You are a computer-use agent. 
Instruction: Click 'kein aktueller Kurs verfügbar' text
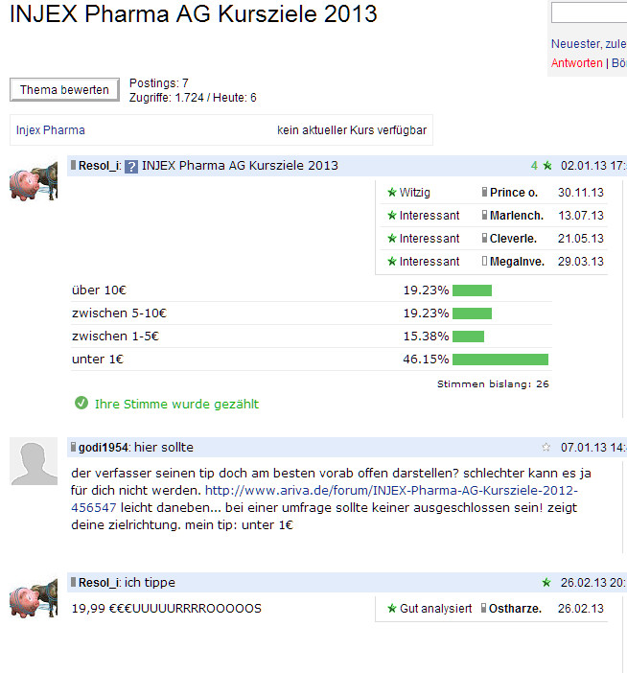(x=352, y=130)
